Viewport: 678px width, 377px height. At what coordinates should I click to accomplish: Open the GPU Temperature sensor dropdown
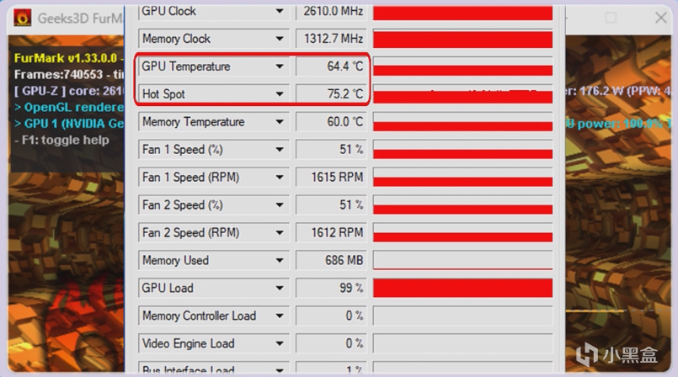click(280, 66)
